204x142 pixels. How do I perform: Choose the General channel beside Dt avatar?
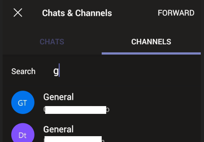58,129
